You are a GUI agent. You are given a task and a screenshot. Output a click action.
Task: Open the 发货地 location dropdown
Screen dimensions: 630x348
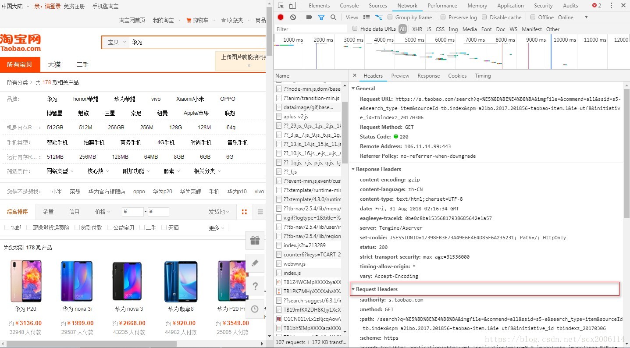click(x=219, y=212)
